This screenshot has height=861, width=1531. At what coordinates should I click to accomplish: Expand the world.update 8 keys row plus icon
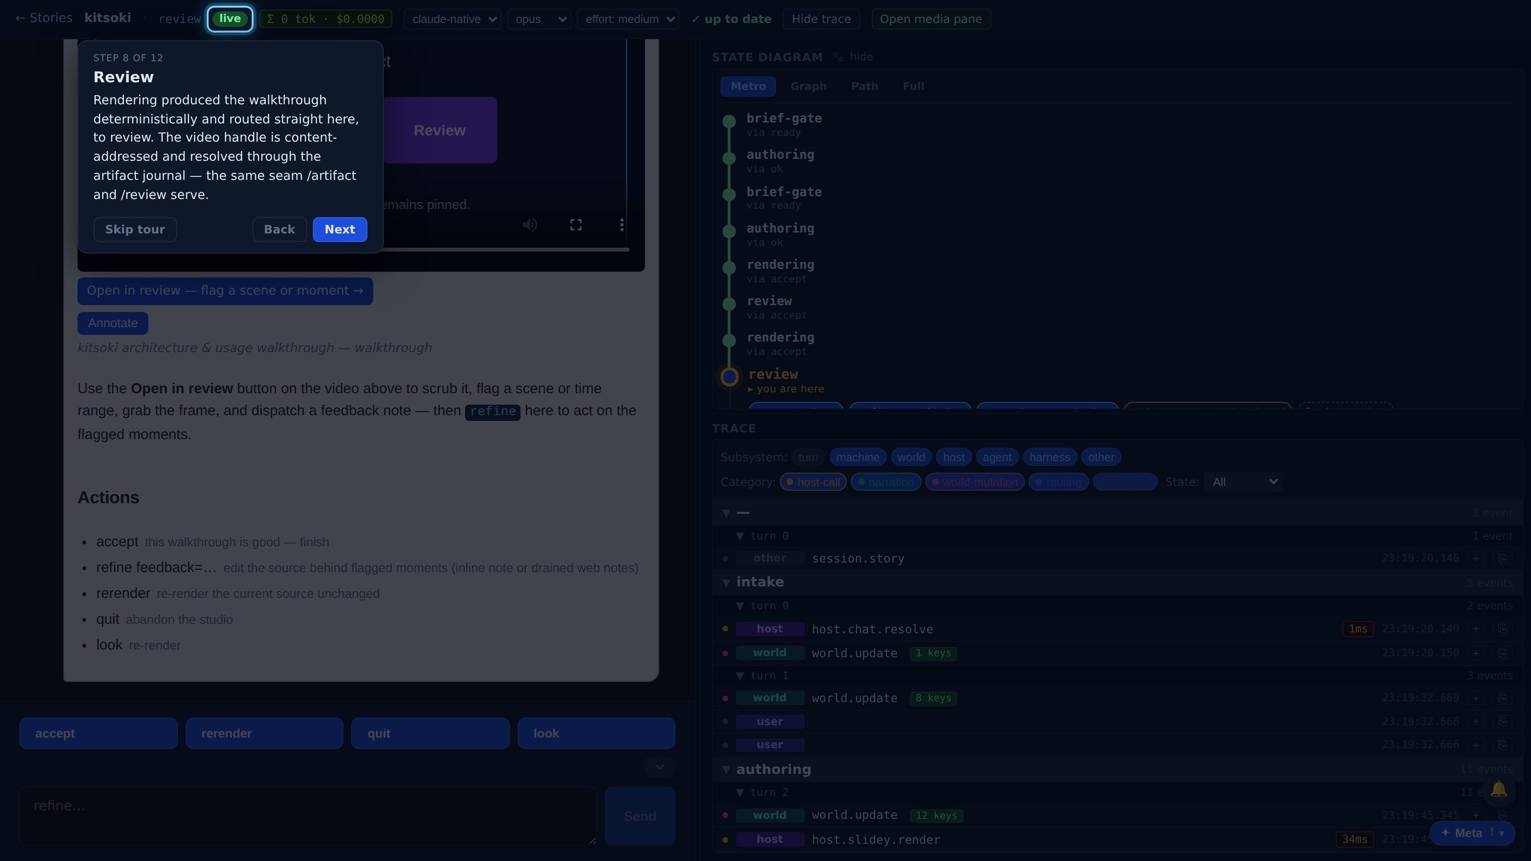[x=1476, y=698]
